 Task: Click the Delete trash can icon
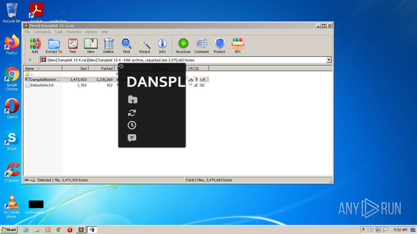point(108,45)
